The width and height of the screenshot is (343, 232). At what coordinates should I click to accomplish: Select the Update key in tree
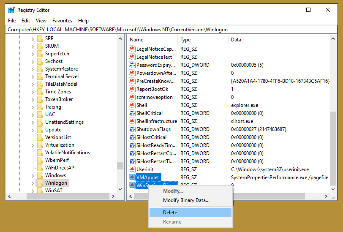(53, 130)
